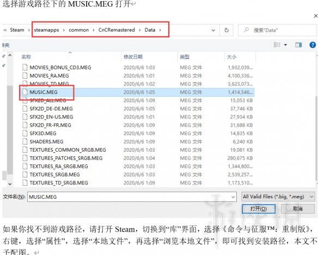Expand chevron after Data in path
318x255 pixels.
[x=160, y=30]
